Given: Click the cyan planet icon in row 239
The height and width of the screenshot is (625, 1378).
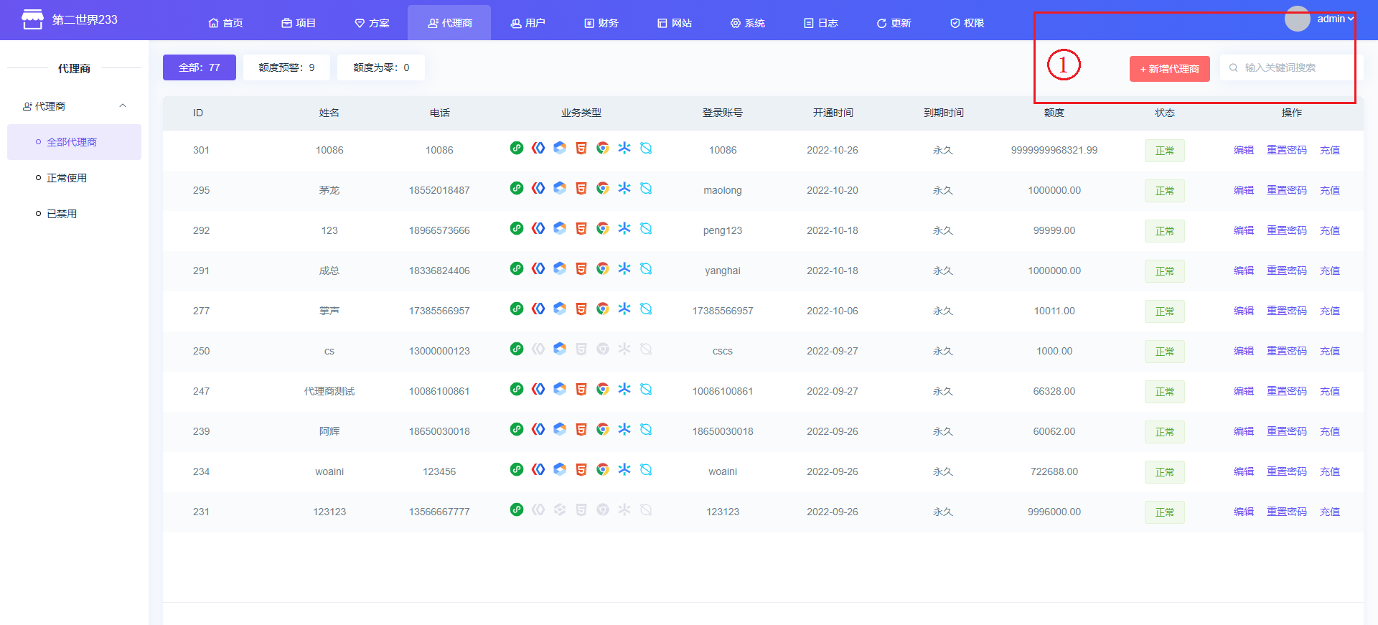Looking at the screenshot, I should click(x=646, y=429).
